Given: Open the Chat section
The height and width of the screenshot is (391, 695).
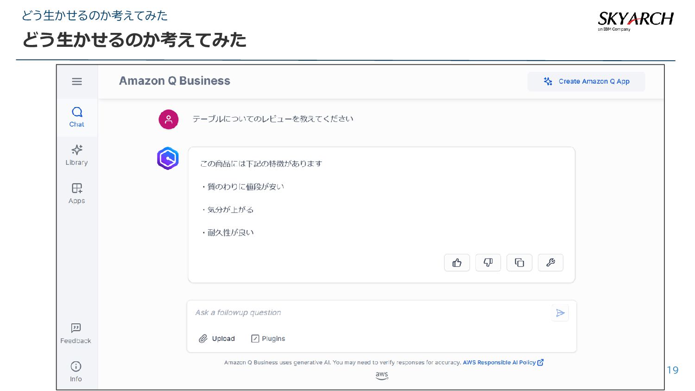Looking at the screenshot, I should tap(77, 117).
